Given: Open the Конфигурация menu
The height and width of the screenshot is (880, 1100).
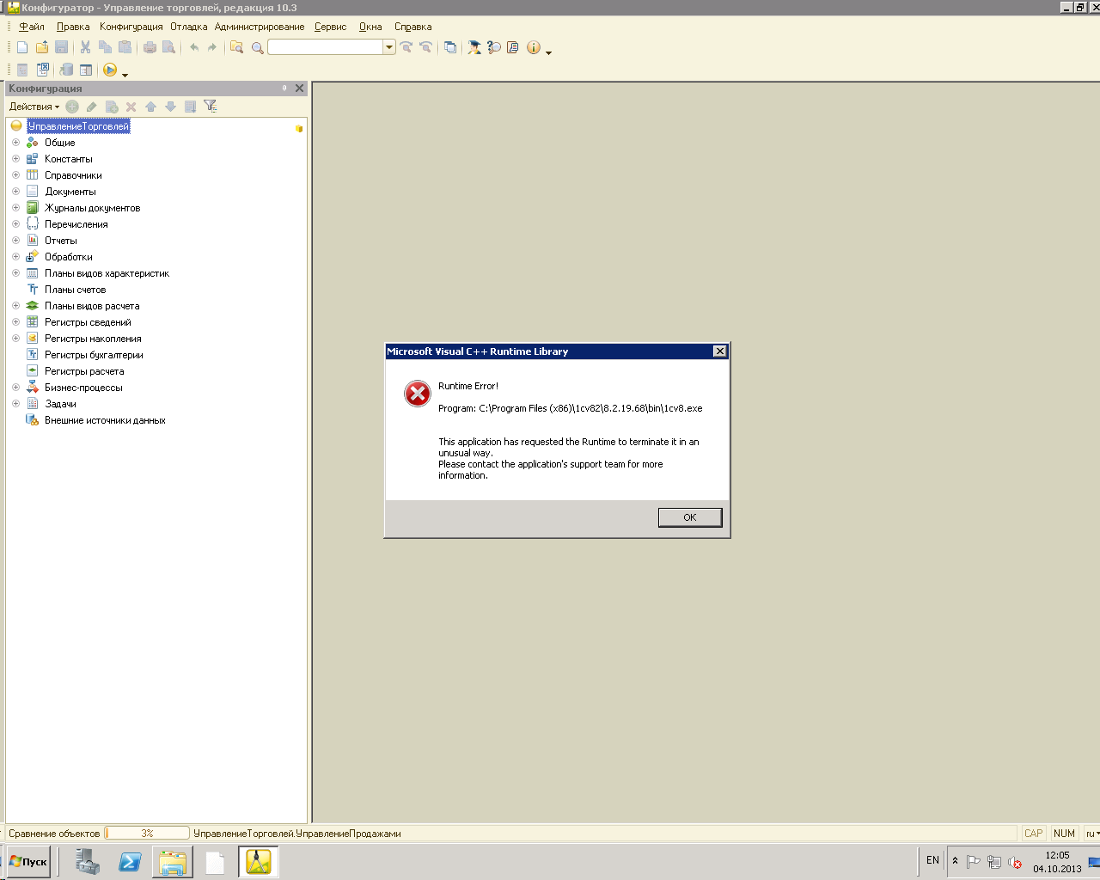Looking at the screenshot, I should (x=131, y=27).
